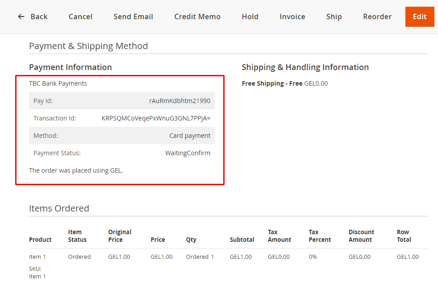The height and width of the screenshot is (290, 438).
Task: Click the orange Edit button
Action: 420,17
